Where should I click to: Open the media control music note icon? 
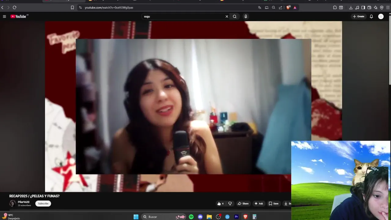tap(357, 7)
